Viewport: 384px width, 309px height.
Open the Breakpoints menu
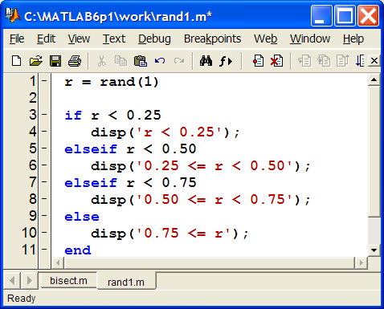tap(212, 39)
